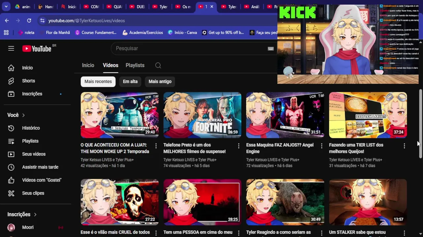Open title Fazendo uma TIER LIST dos melhores Queijos

tap(356, 148)
